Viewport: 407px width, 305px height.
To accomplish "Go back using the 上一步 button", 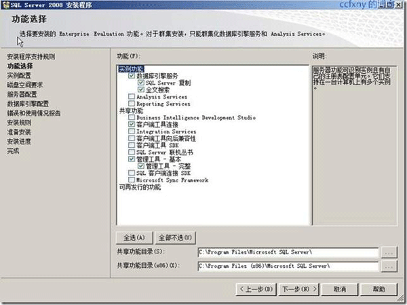I will pos(257,289).
